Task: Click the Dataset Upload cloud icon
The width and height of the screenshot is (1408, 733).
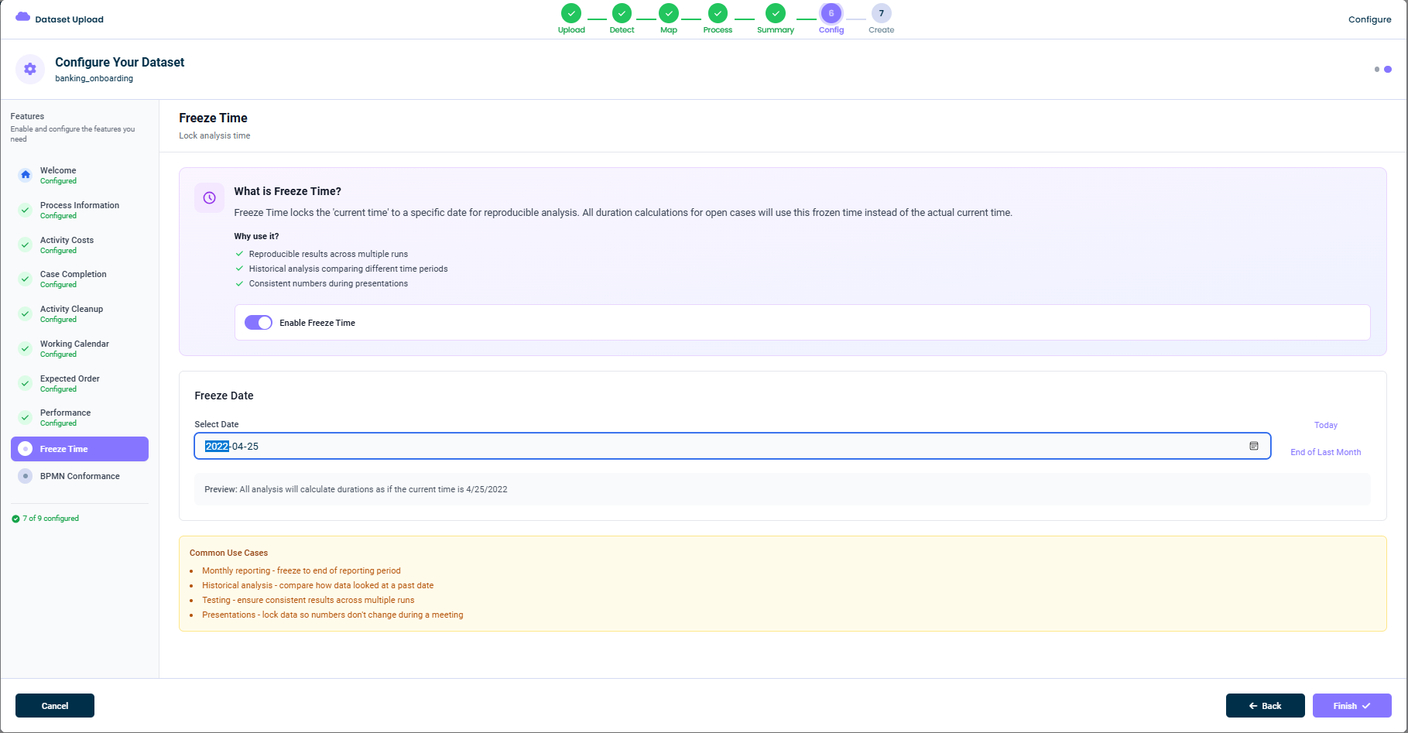Action: point(22,17)
